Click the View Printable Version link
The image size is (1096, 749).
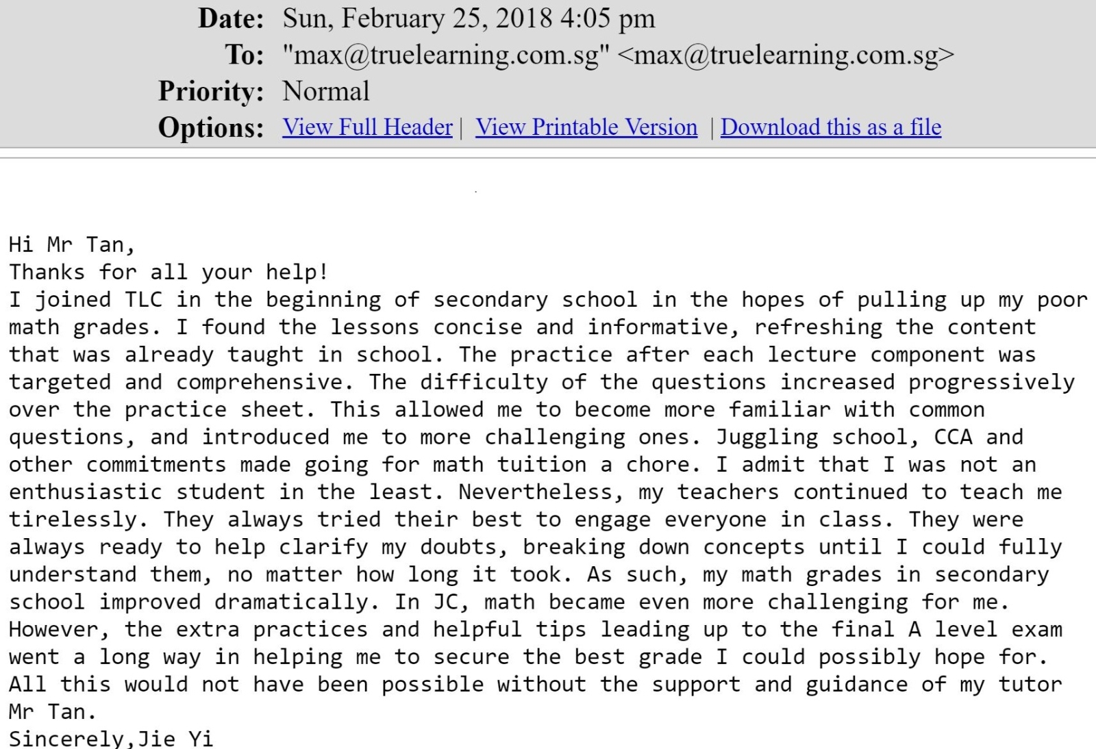(x=586, y=127)
